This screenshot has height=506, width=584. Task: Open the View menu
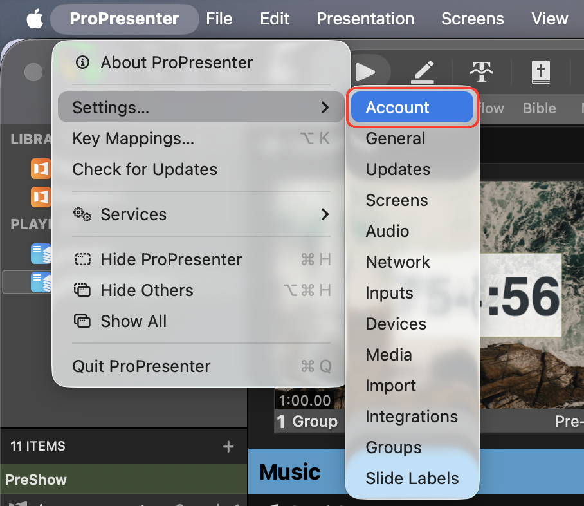click(x=549, y=19)
